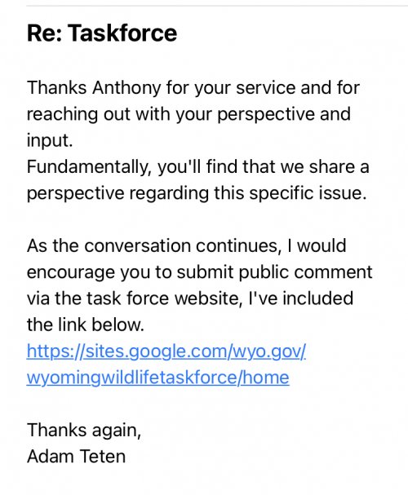The height and width of the screenshot is (495, 408).
Task: Click the name Anthony in the greeting
Action: 126,88
